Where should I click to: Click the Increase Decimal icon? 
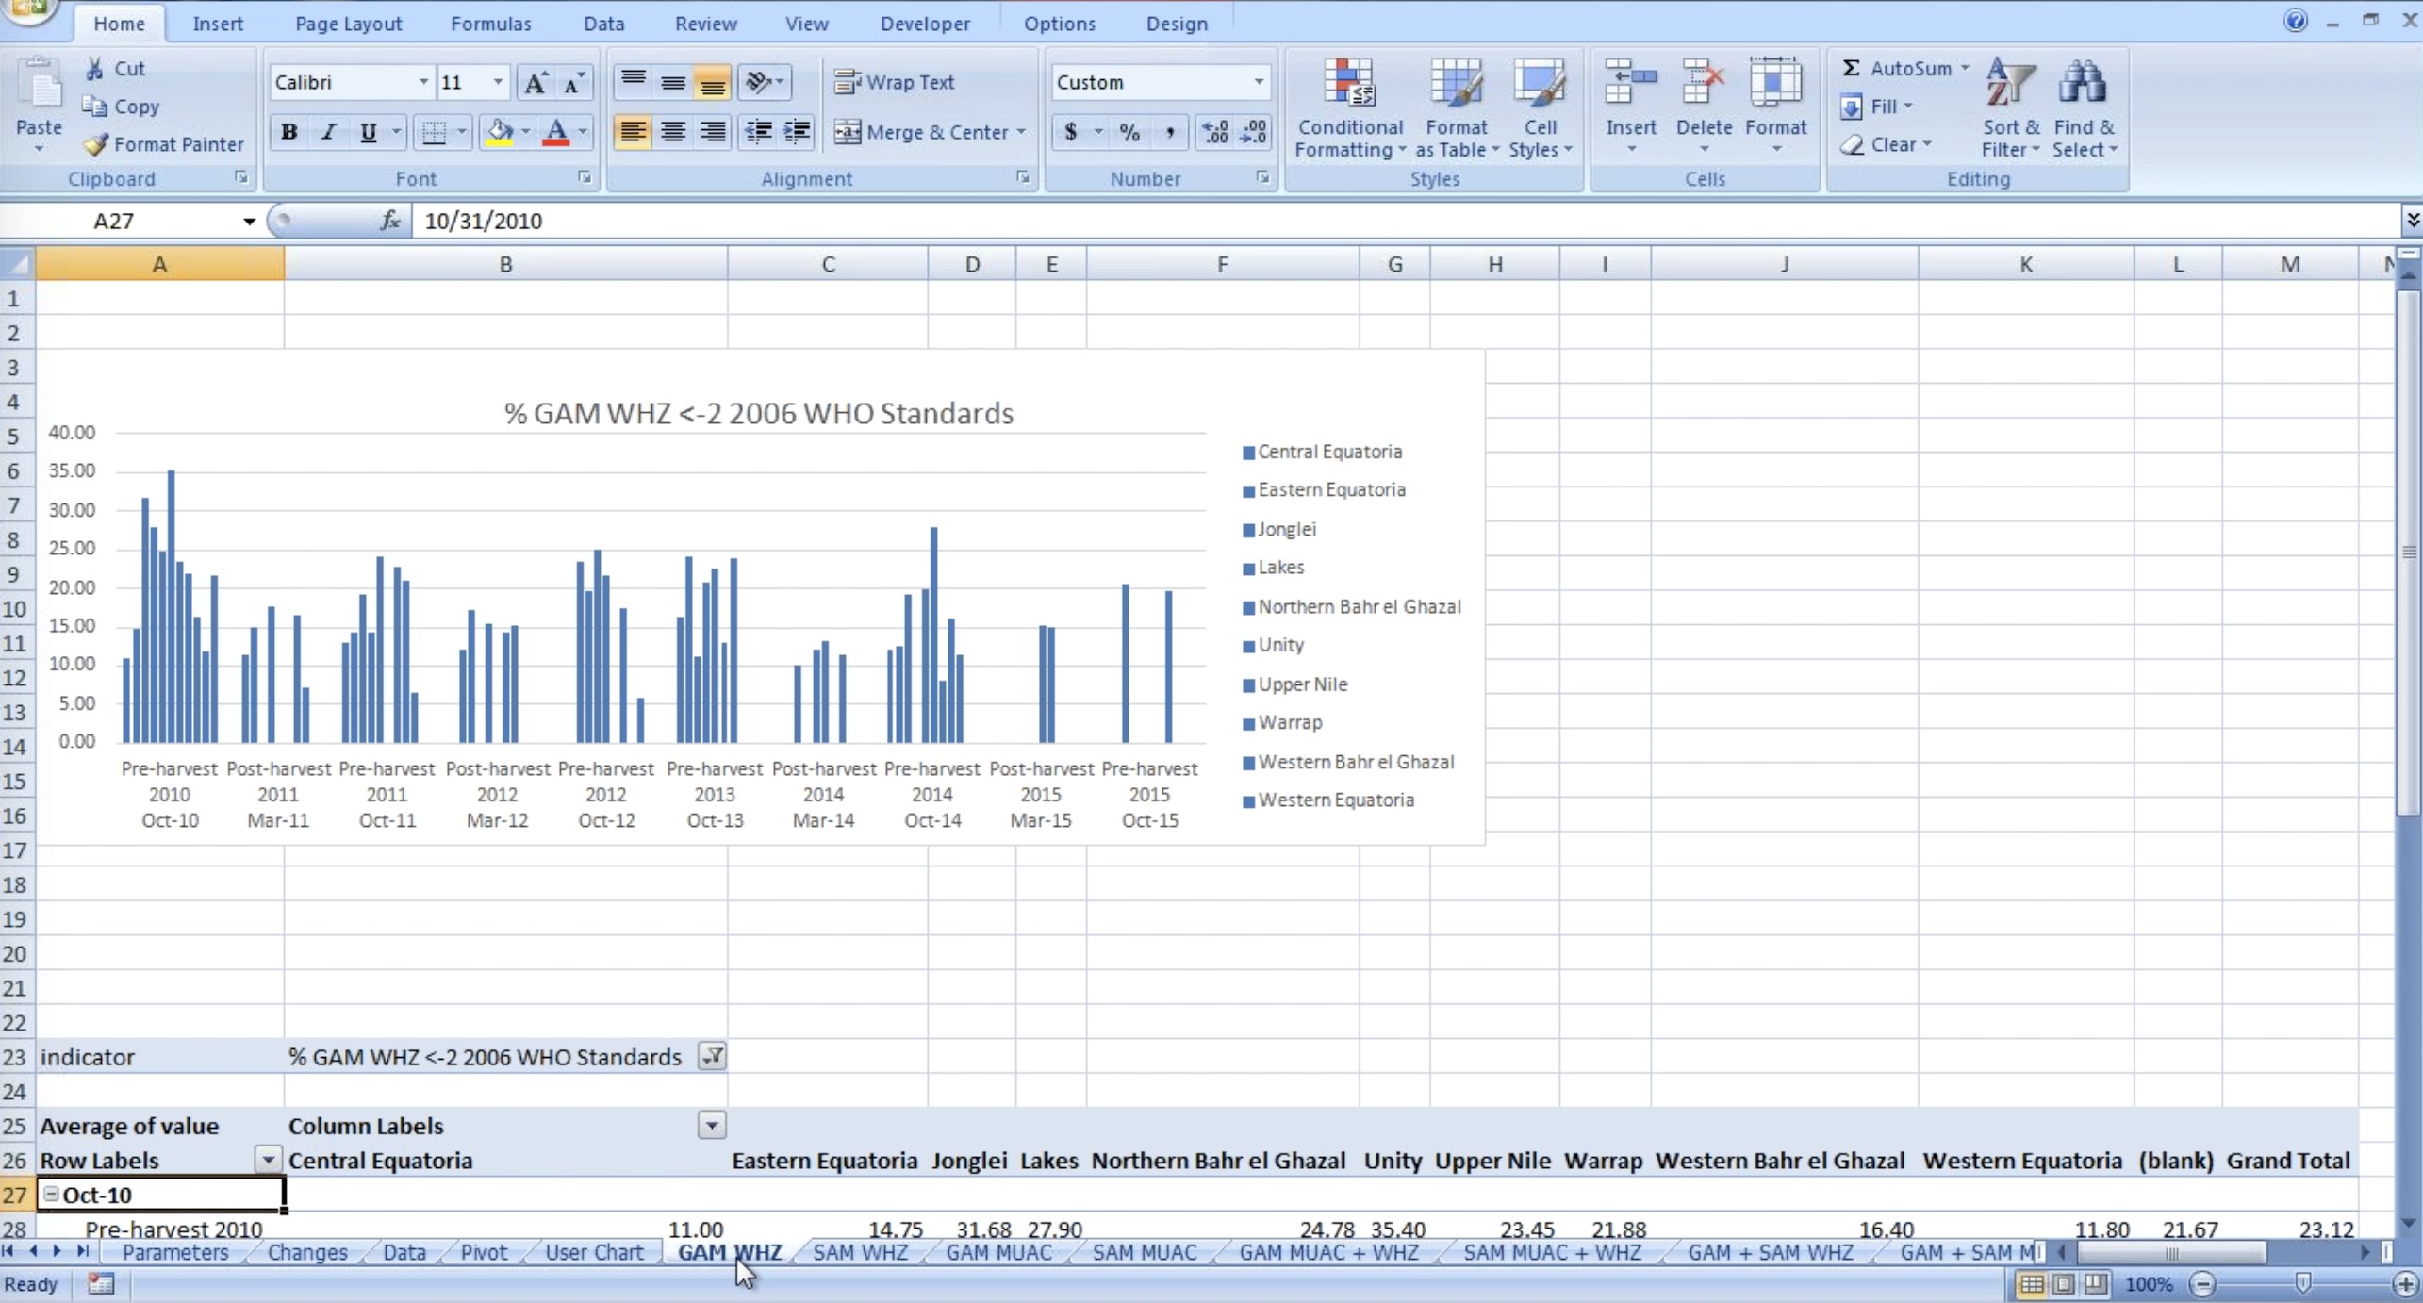1214,132
